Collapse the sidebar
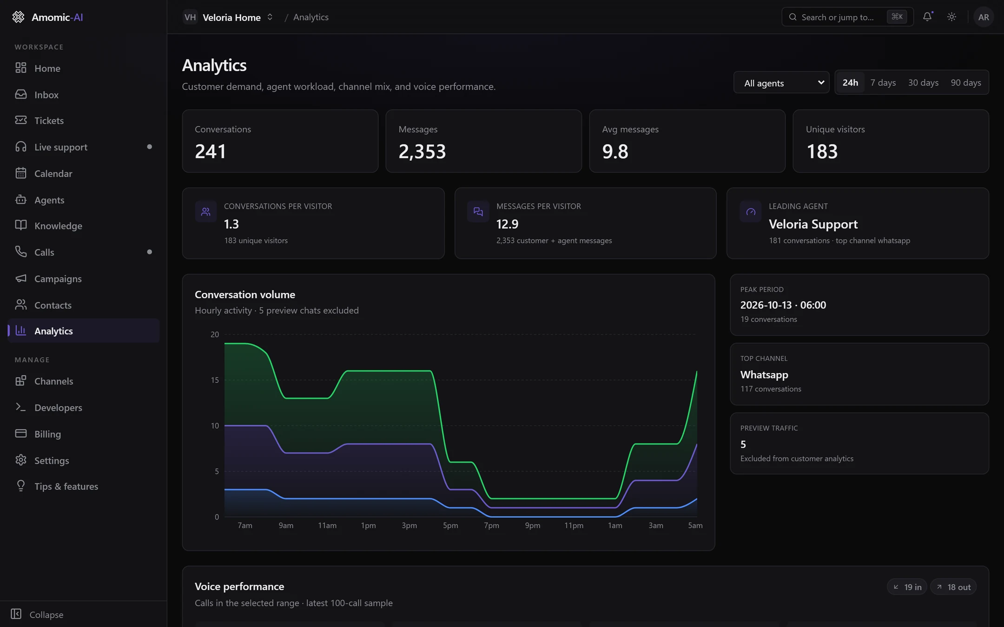The height and width of the screenshot is (627, 1004). 37,614
